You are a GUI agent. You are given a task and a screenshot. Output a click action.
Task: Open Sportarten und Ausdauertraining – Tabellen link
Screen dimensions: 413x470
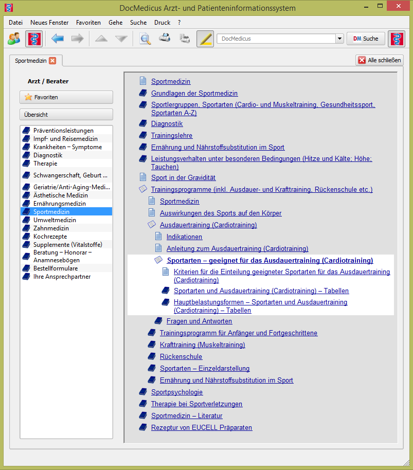pos(261,291)
